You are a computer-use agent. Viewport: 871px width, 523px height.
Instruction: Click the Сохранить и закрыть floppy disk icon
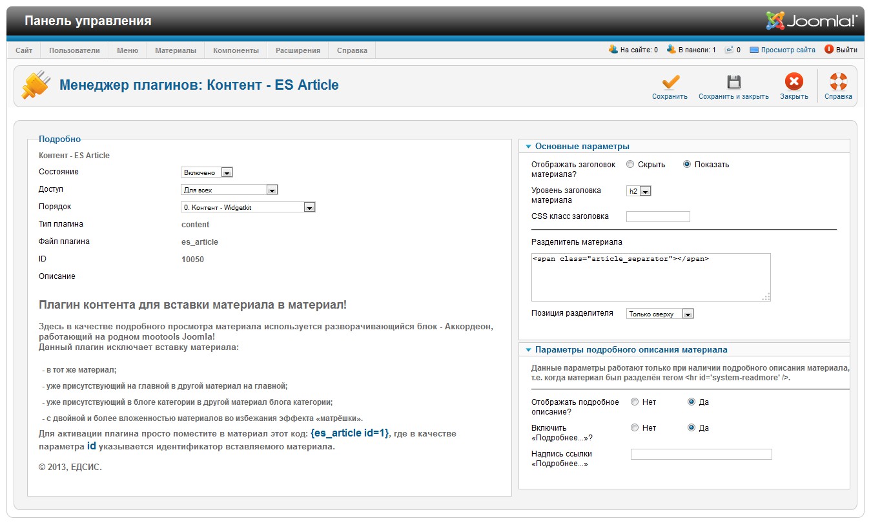coord(733,82)
